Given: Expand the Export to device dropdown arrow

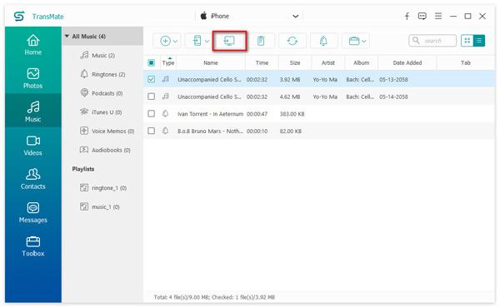Looking at the screenshot, I should pos(207,41).
